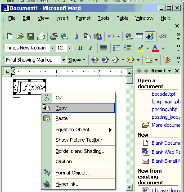The image size is (184, 192).
Task: Open the Show dropdown menu
Action: (76, 60)
